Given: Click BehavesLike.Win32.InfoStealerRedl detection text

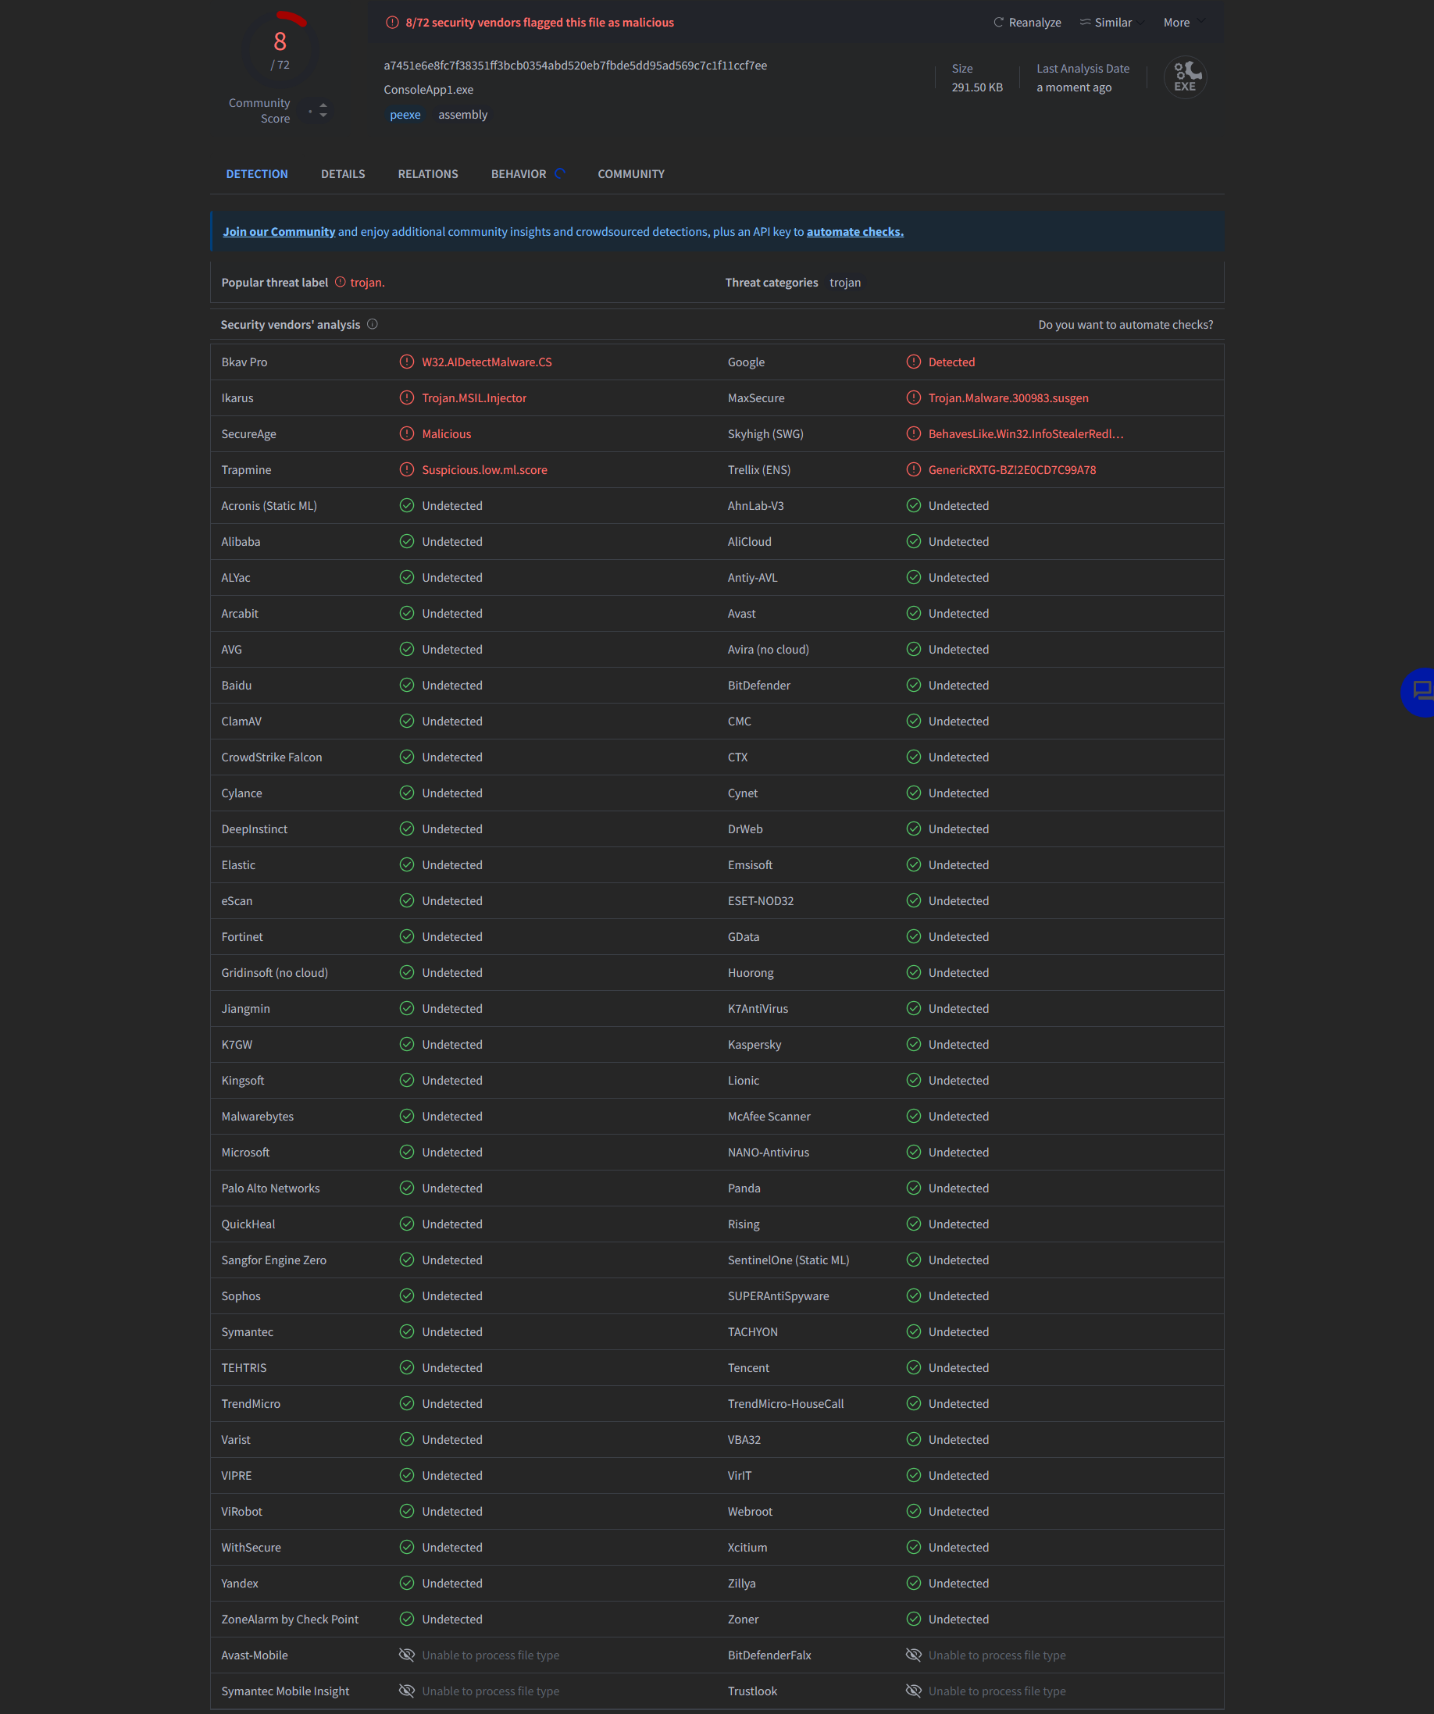Looking at the screenshot, I should point(1026,433).
